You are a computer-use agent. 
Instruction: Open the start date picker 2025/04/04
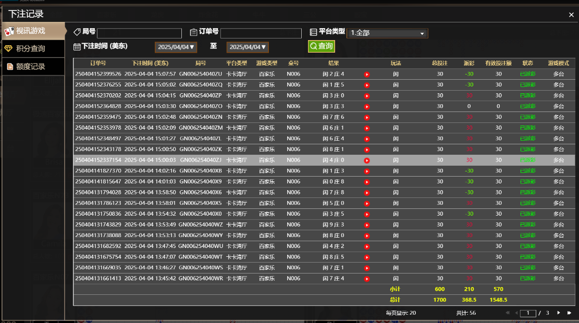point(176,47)
